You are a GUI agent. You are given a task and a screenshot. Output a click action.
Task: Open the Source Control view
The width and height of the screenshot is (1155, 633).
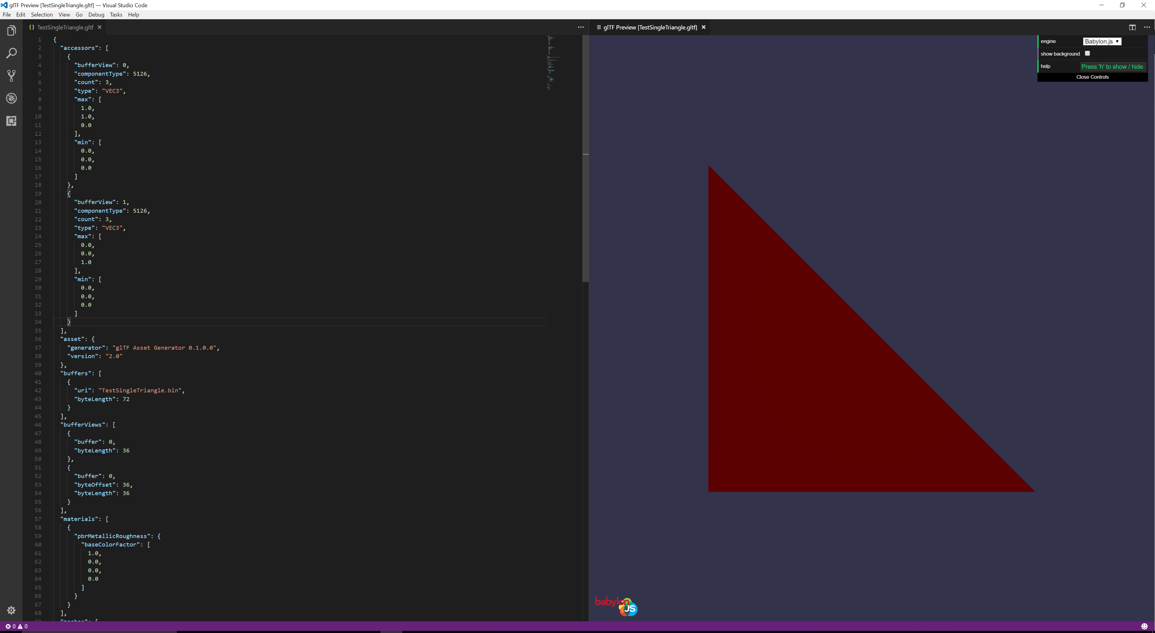click(x=12, y=76)
